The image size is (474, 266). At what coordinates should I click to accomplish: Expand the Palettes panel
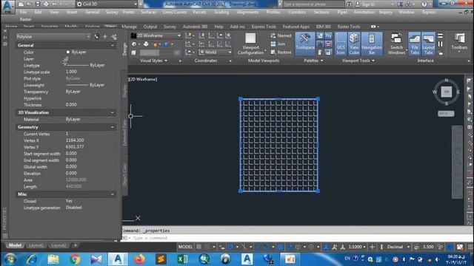(313, 61)
